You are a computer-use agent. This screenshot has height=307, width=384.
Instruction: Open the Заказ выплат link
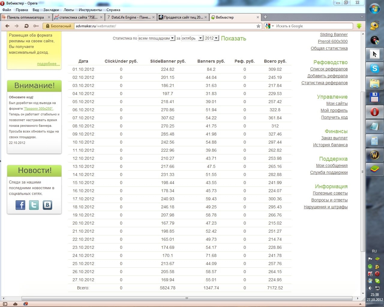coord(334,138)
